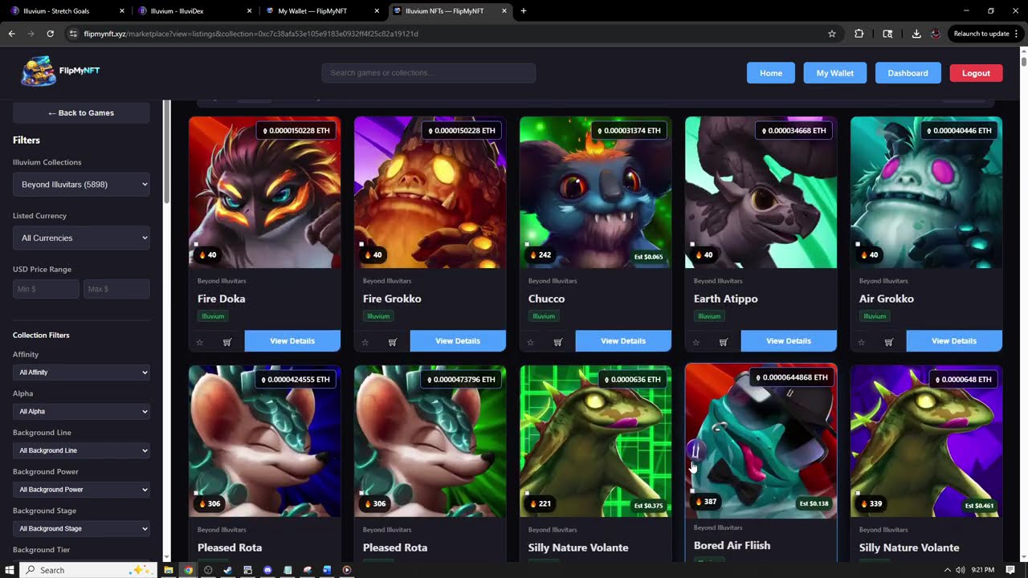Viewport: 1028px width, 578px height.
Task: Log out with Logout button
Action: [976, 73]
